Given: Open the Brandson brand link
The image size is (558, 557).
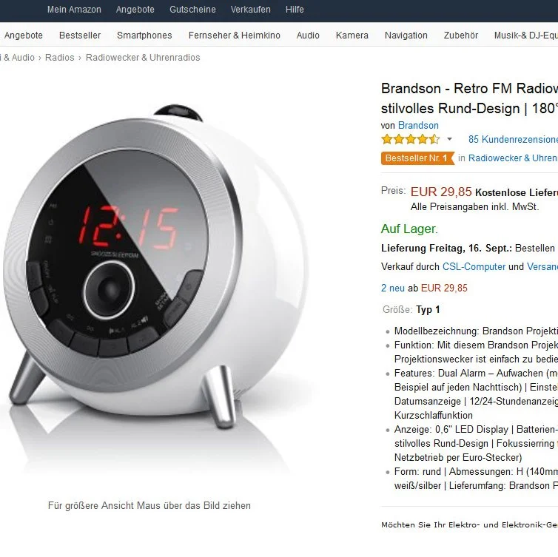Looking at the screenshot, I should [x=418, y=125].
